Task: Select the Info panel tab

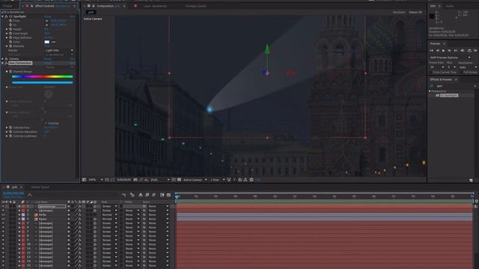Action: pos(433,6)
